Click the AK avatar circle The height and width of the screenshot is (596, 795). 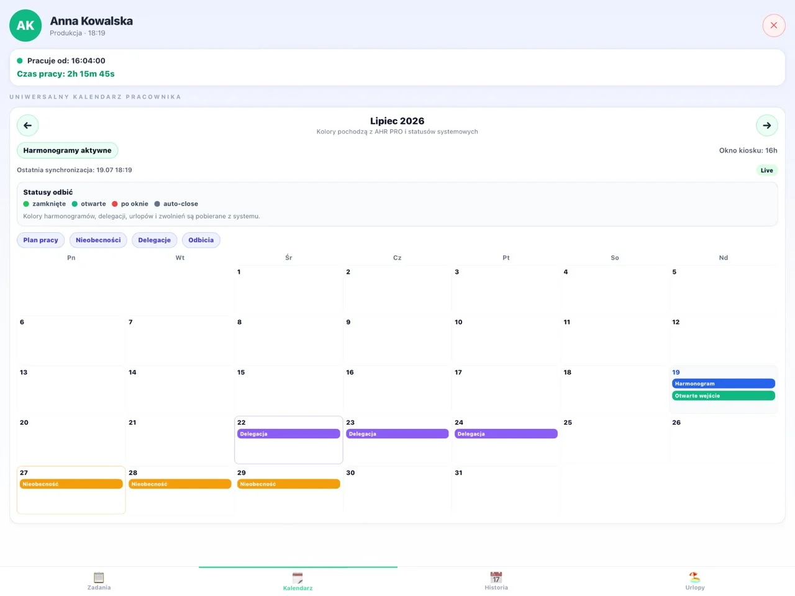click(x=25, y=25)
